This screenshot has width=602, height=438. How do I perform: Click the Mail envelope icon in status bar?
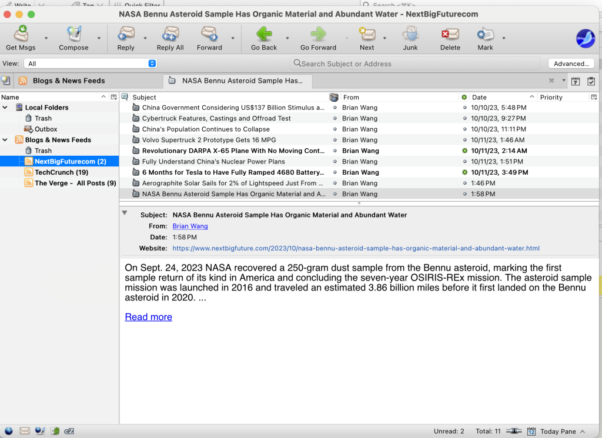(x=25, y=431)
